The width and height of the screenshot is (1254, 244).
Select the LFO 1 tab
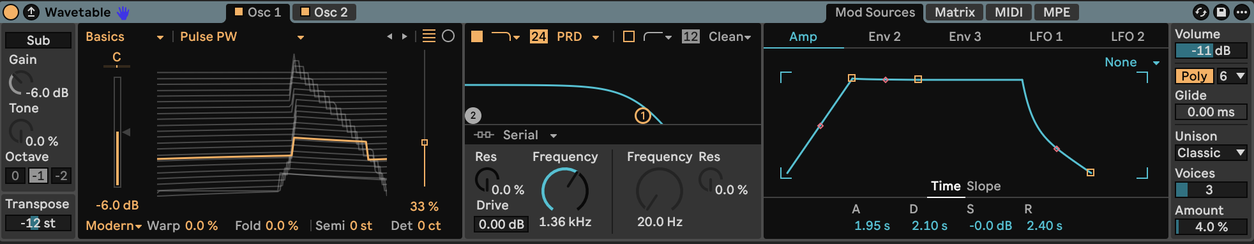1046,37
